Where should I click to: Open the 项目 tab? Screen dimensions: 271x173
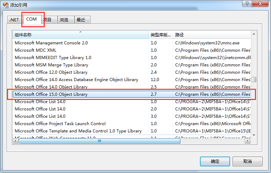[x=49, y=20]
